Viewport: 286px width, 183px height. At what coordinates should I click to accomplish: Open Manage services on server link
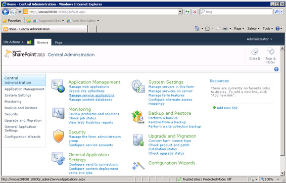[x=170, y=91]
